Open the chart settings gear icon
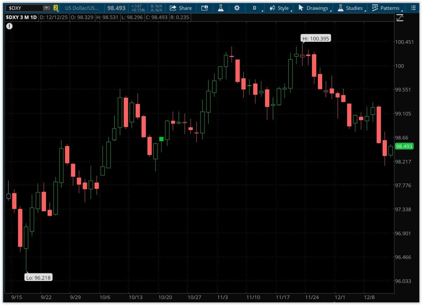Viewport: 422px width, 305px height. (237, 8)
